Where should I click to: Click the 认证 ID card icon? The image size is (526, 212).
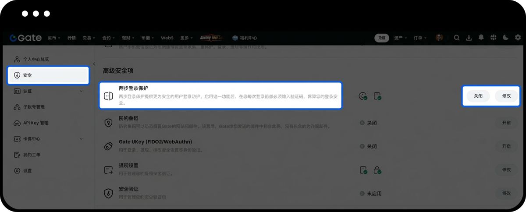tap(17, 91)
